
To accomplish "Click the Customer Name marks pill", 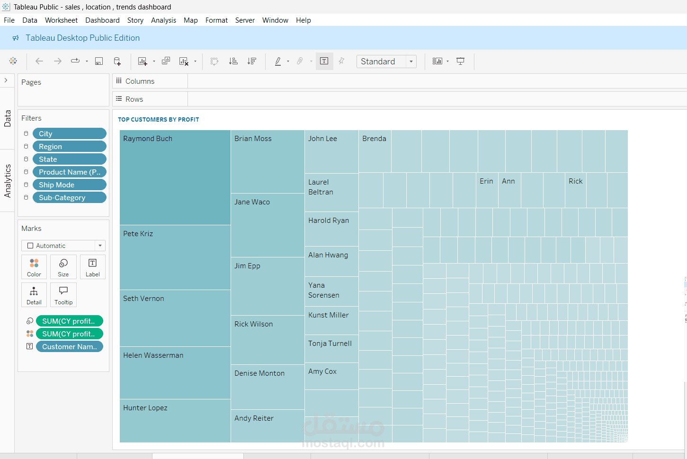I will click(70, 346).
